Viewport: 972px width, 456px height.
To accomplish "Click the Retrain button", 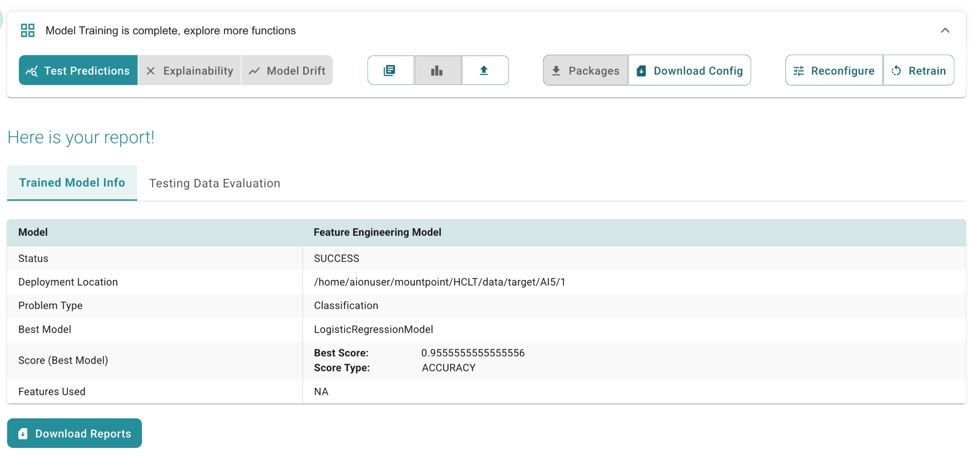I will coord(918,70).
